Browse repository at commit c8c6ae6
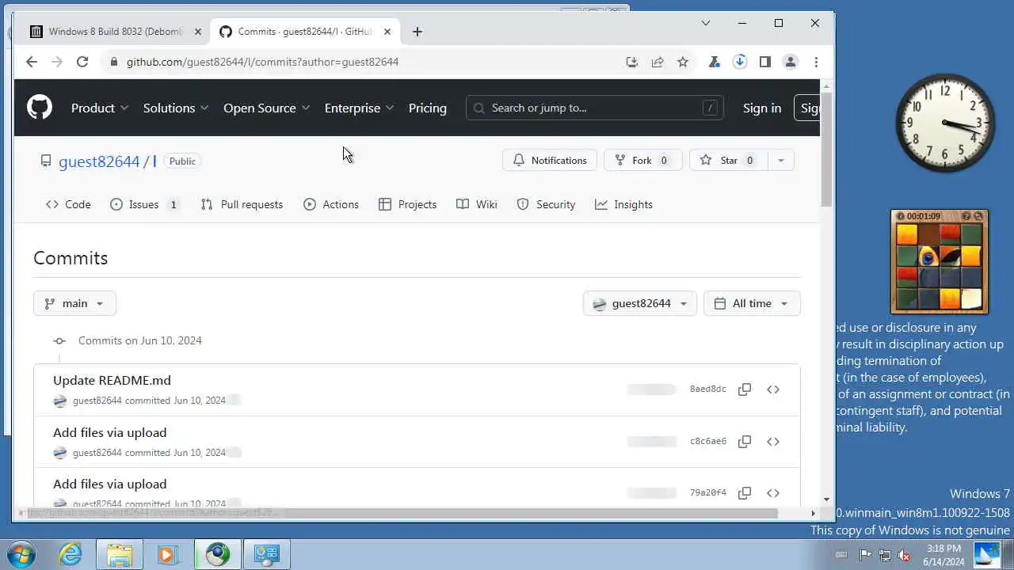This screenshot has width=1014, height=570. (773, 442)
